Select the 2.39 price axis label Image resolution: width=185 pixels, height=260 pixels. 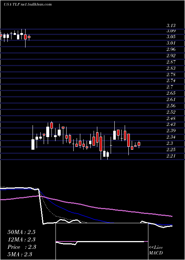point(171,131)
